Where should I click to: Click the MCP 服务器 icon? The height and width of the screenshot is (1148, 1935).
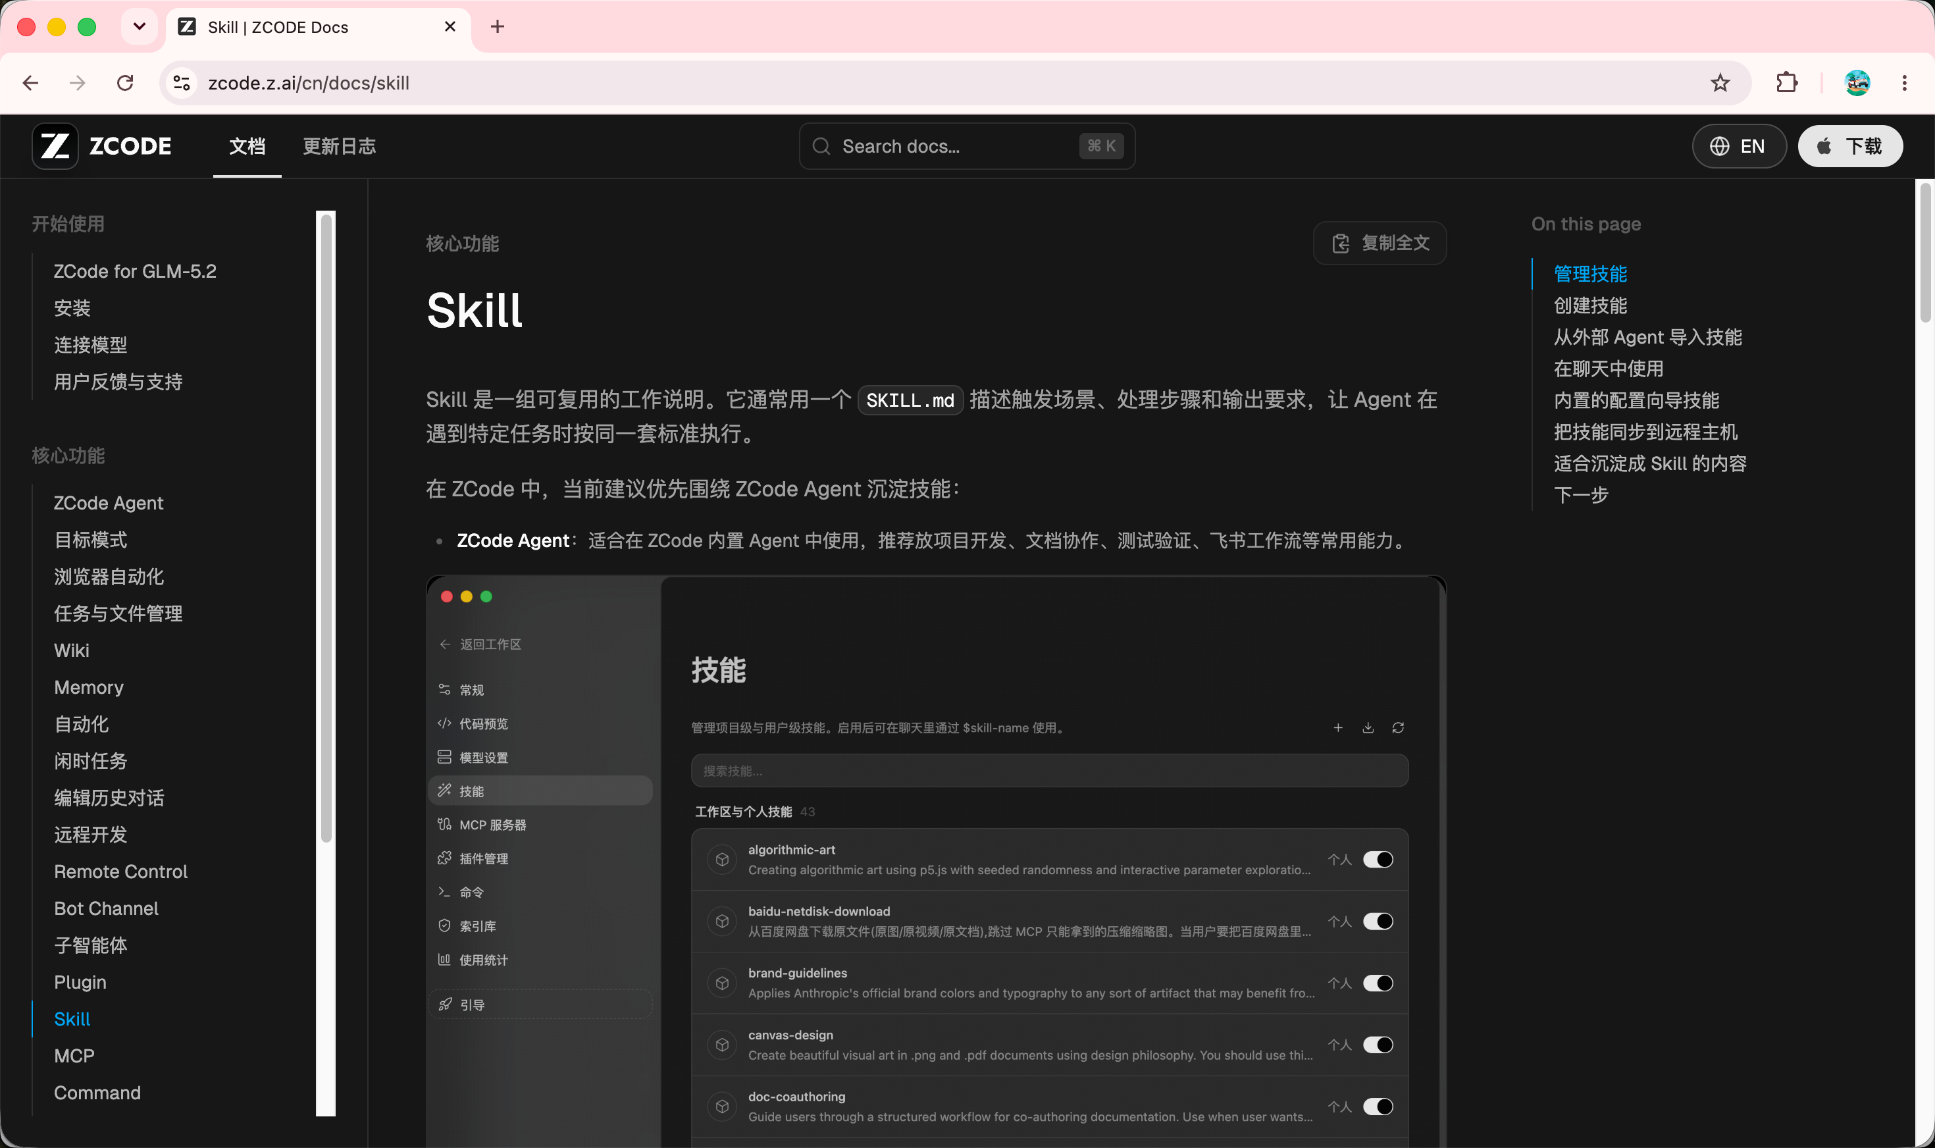pos(445,825)
